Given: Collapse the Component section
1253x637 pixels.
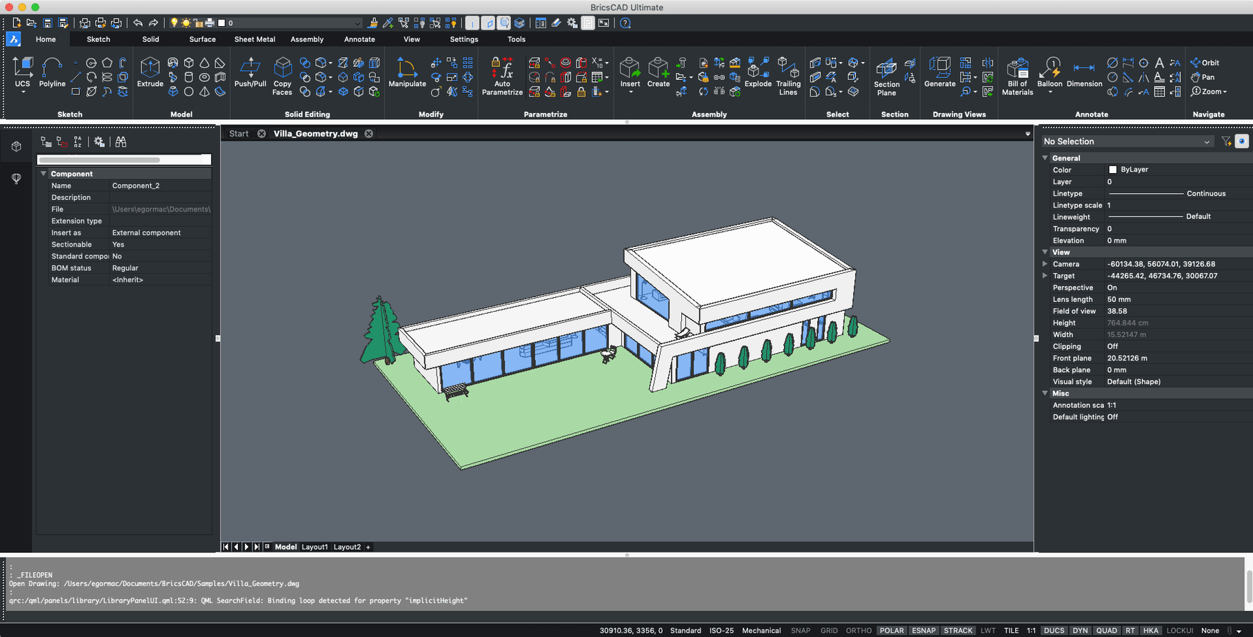Looking at the screenshot, I should (x=43, y=174).
